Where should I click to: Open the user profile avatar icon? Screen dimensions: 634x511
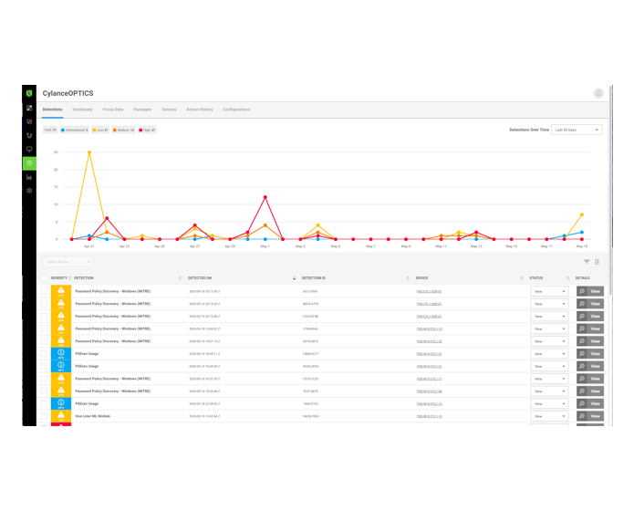pos(598,93)
